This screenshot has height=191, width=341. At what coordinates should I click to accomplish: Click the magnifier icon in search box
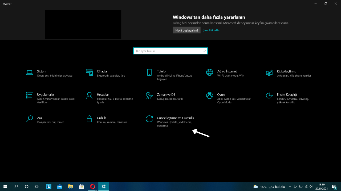(x=204, y=51)
